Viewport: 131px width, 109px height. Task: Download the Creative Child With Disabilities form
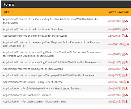126,62
